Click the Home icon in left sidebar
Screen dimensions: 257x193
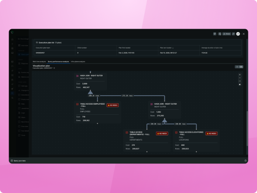[12, 39]
